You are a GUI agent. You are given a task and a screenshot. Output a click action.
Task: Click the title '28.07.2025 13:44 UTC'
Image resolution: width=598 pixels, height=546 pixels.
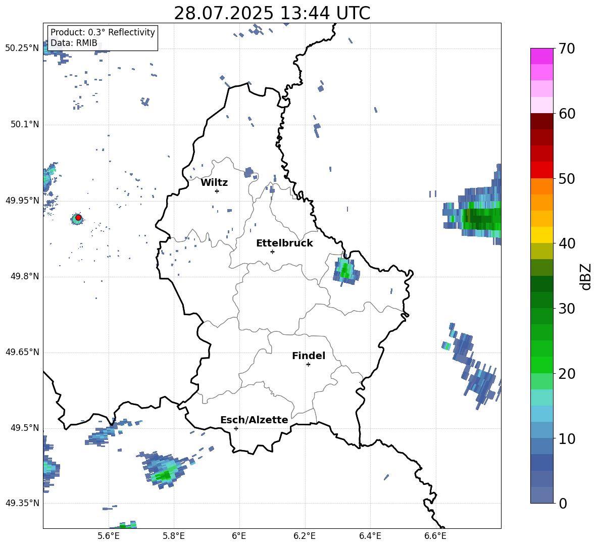[x=272, y=13]
